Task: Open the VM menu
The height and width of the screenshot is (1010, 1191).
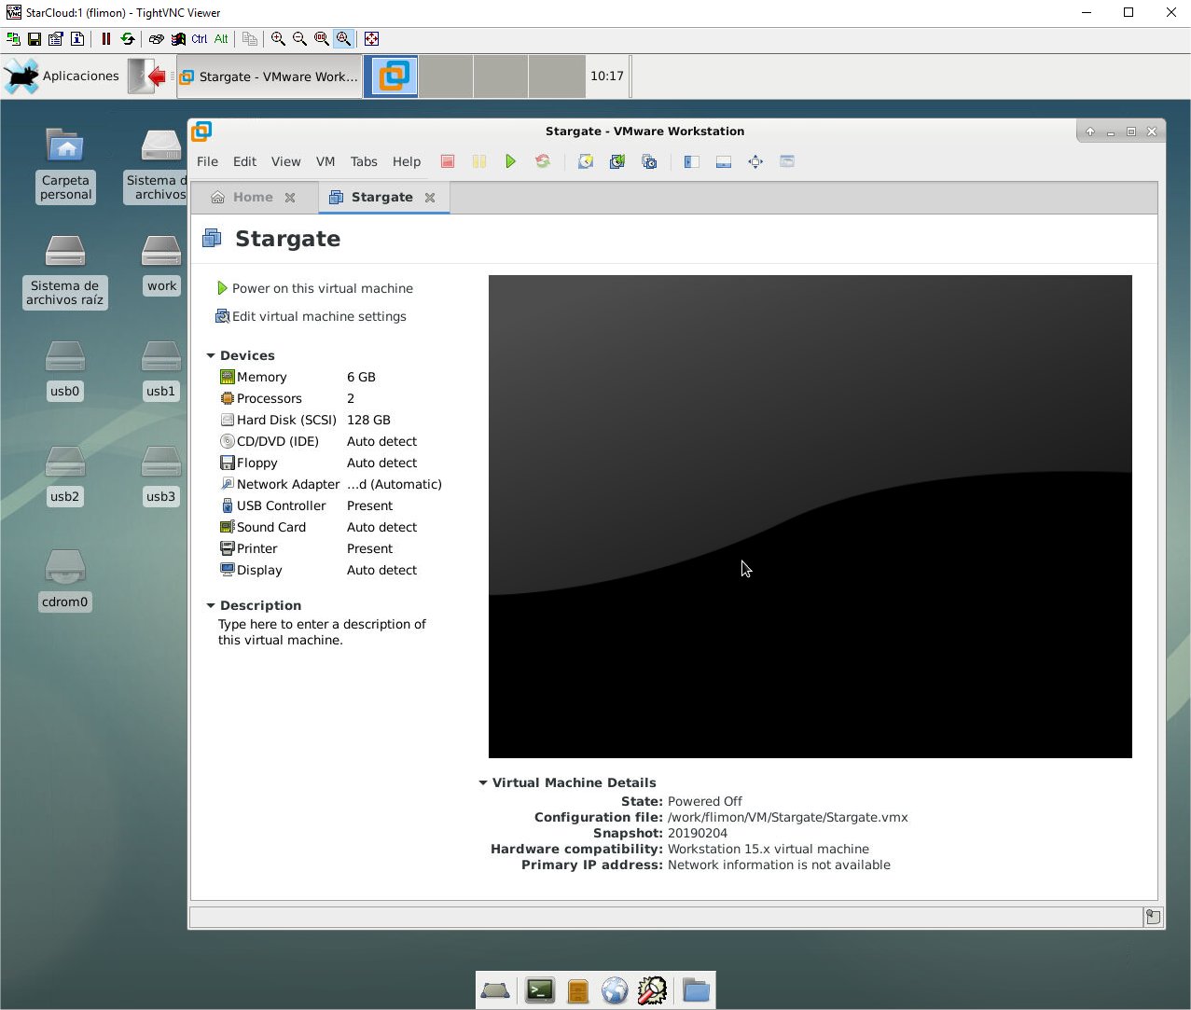Action: tap(325, 161)
